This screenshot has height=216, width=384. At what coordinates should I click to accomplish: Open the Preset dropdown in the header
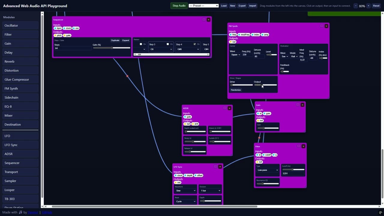(204, 6)
